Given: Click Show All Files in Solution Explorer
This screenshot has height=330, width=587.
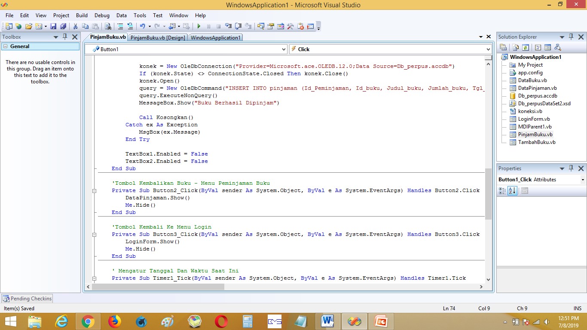Looking at the screenshot, I should 515,47.
